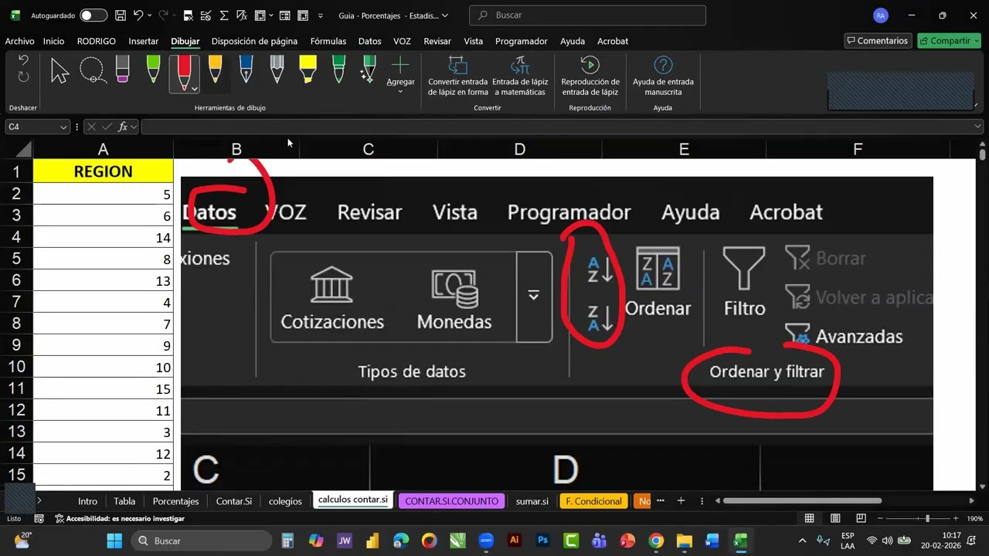Click the formula bar cancel X icon

(92, 127)
